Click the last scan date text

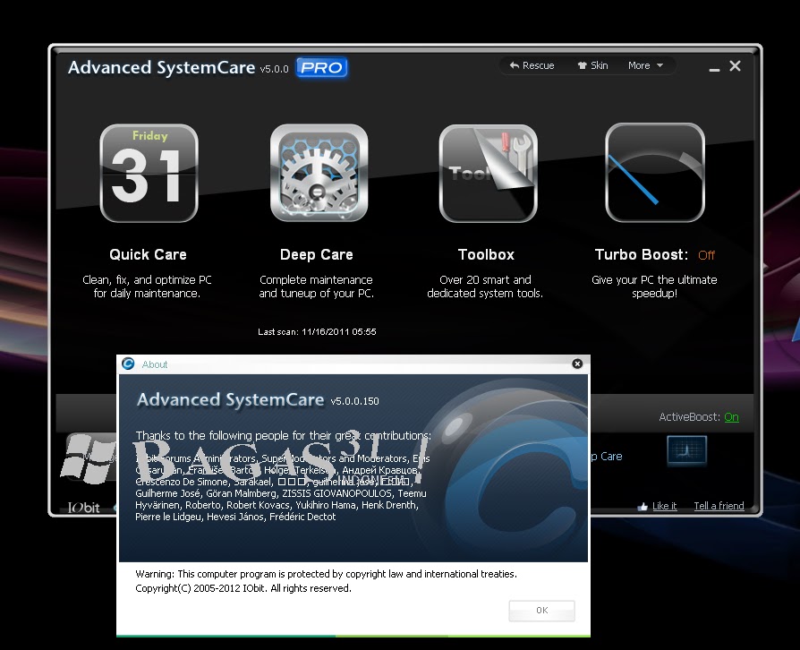point(318,331)
